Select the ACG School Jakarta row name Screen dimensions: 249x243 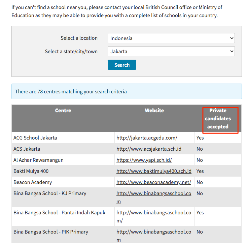pos(35,138)
